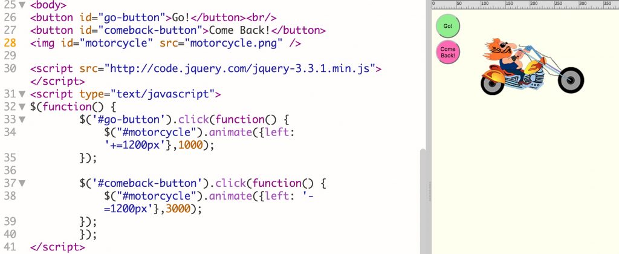Image resolution: width=619 pixels, height=254 pixels.
Task: Click line number 38 in the gutter
Action: (x=10, y=197)
